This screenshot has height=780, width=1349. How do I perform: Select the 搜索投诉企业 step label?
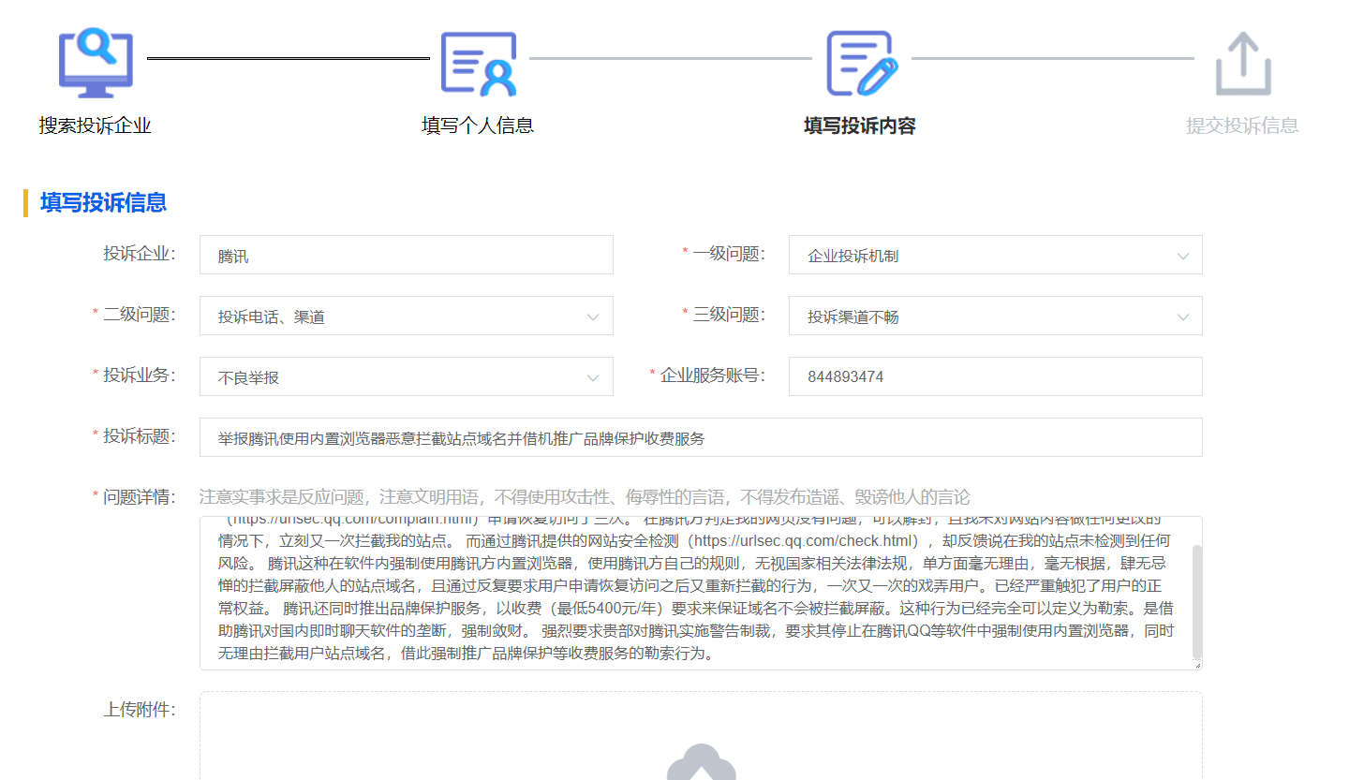(x=96, y=125)
